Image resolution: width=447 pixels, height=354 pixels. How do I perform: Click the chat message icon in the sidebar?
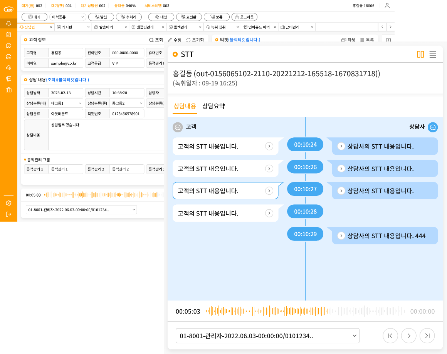click(x=8, y=46)
